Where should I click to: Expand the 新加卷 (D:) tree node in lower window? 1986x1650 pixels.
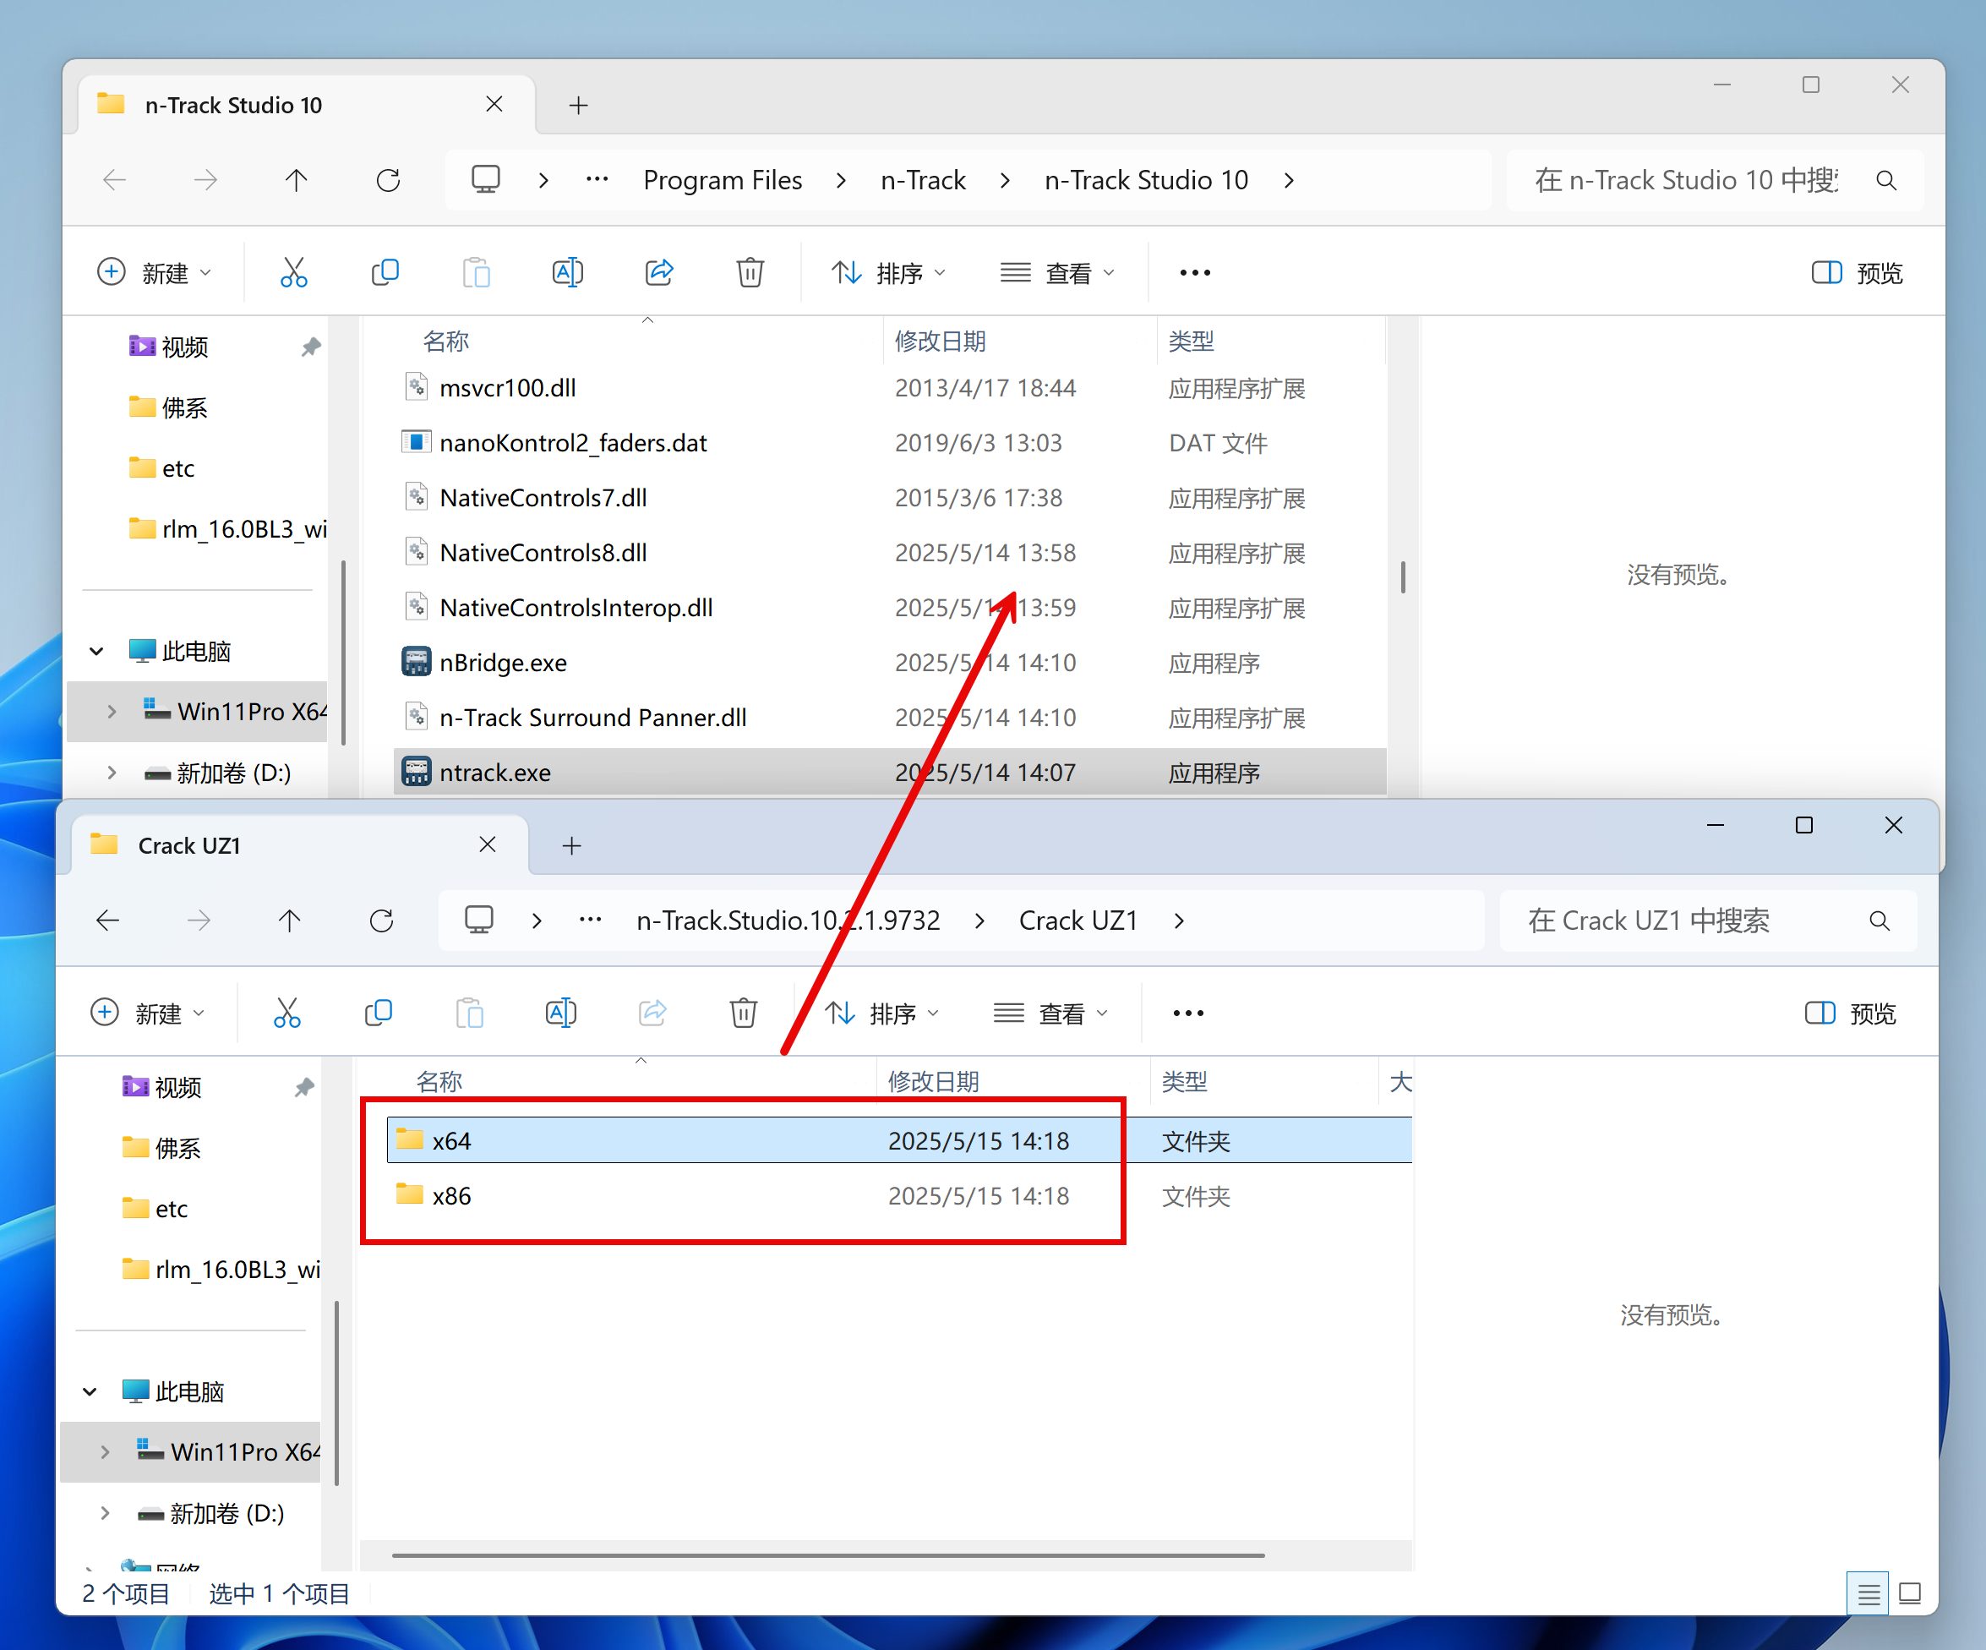105,1513
